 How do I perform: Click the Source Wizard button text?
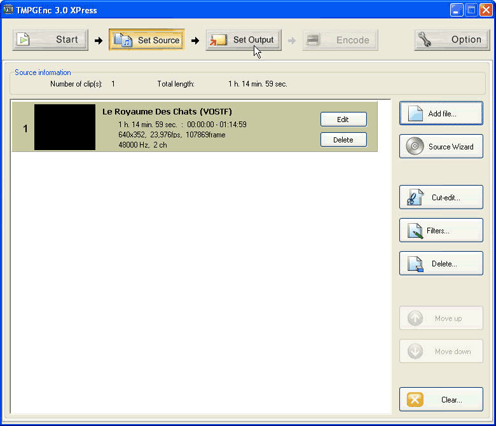(451, 147)
